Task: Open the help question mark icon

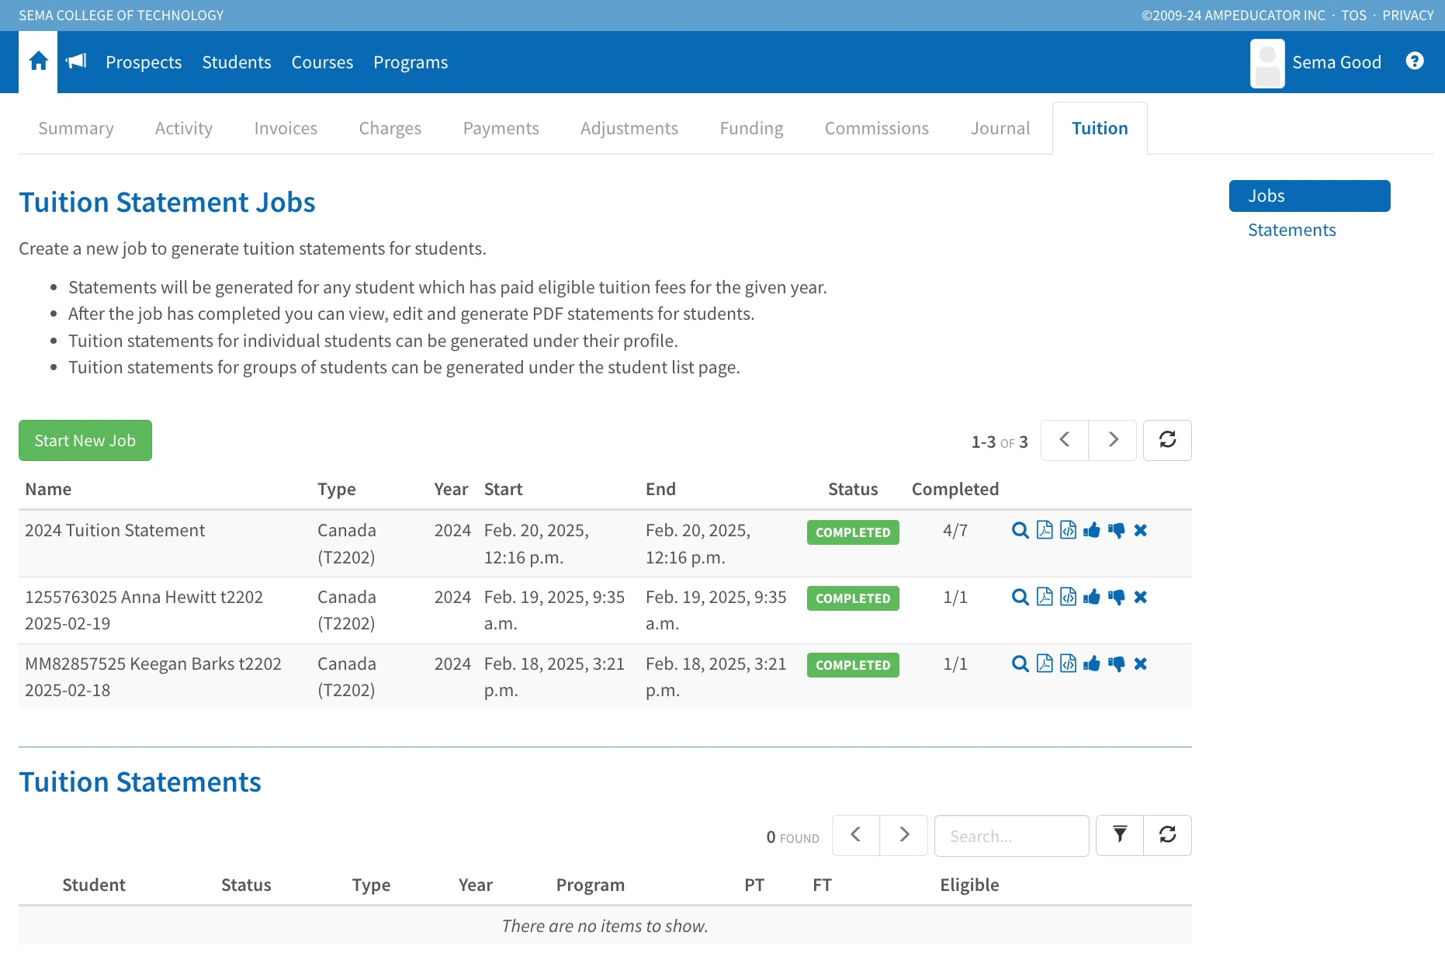Action: click(1414, 61)
